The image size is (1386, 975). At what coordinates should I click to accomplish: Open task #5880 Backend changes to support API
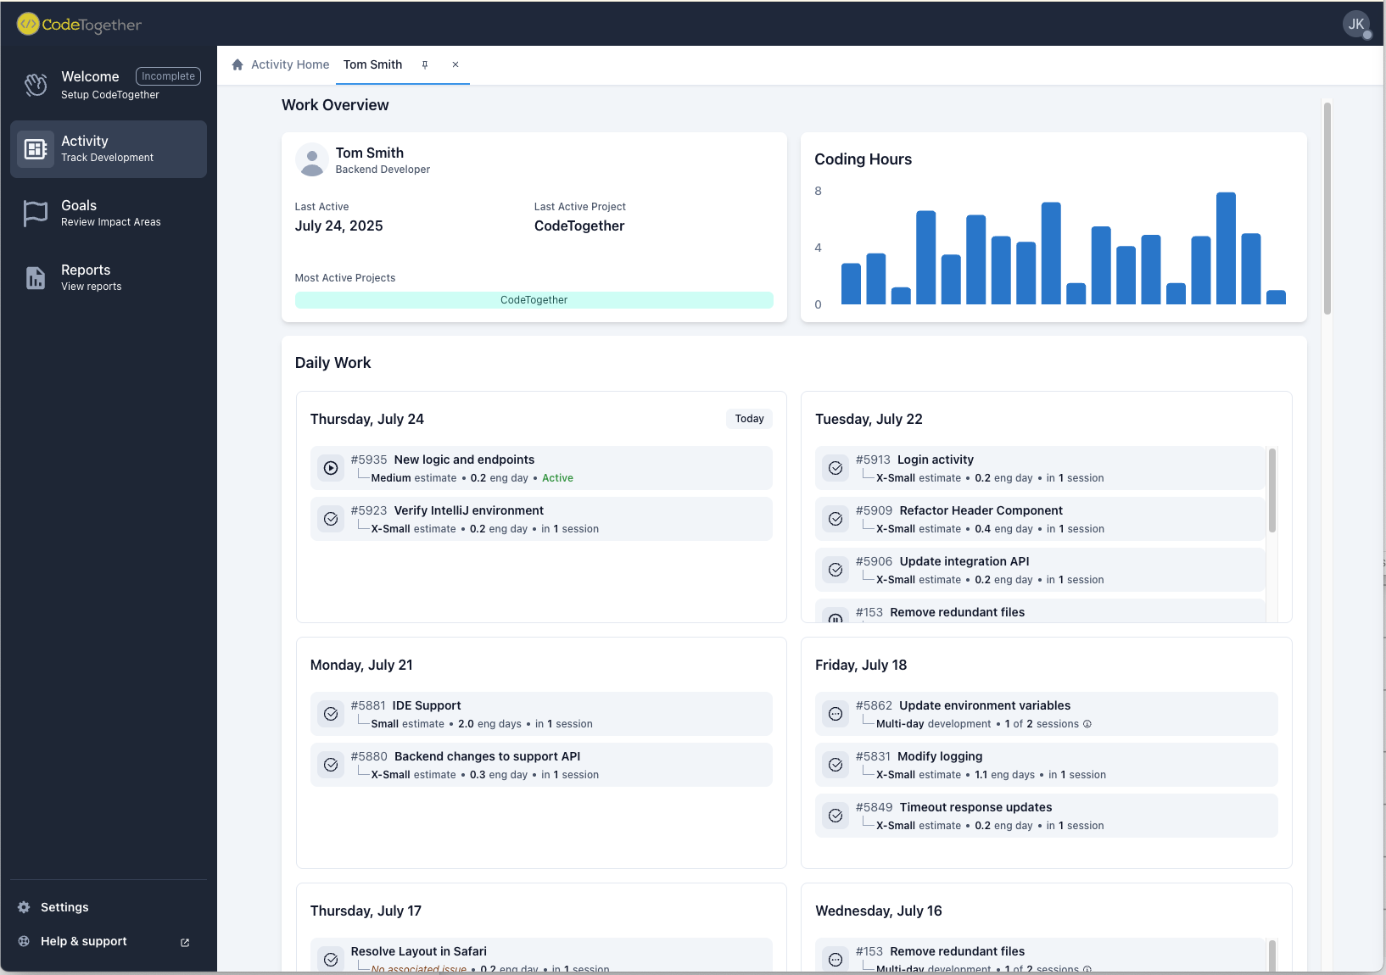(x=541, y=765)
